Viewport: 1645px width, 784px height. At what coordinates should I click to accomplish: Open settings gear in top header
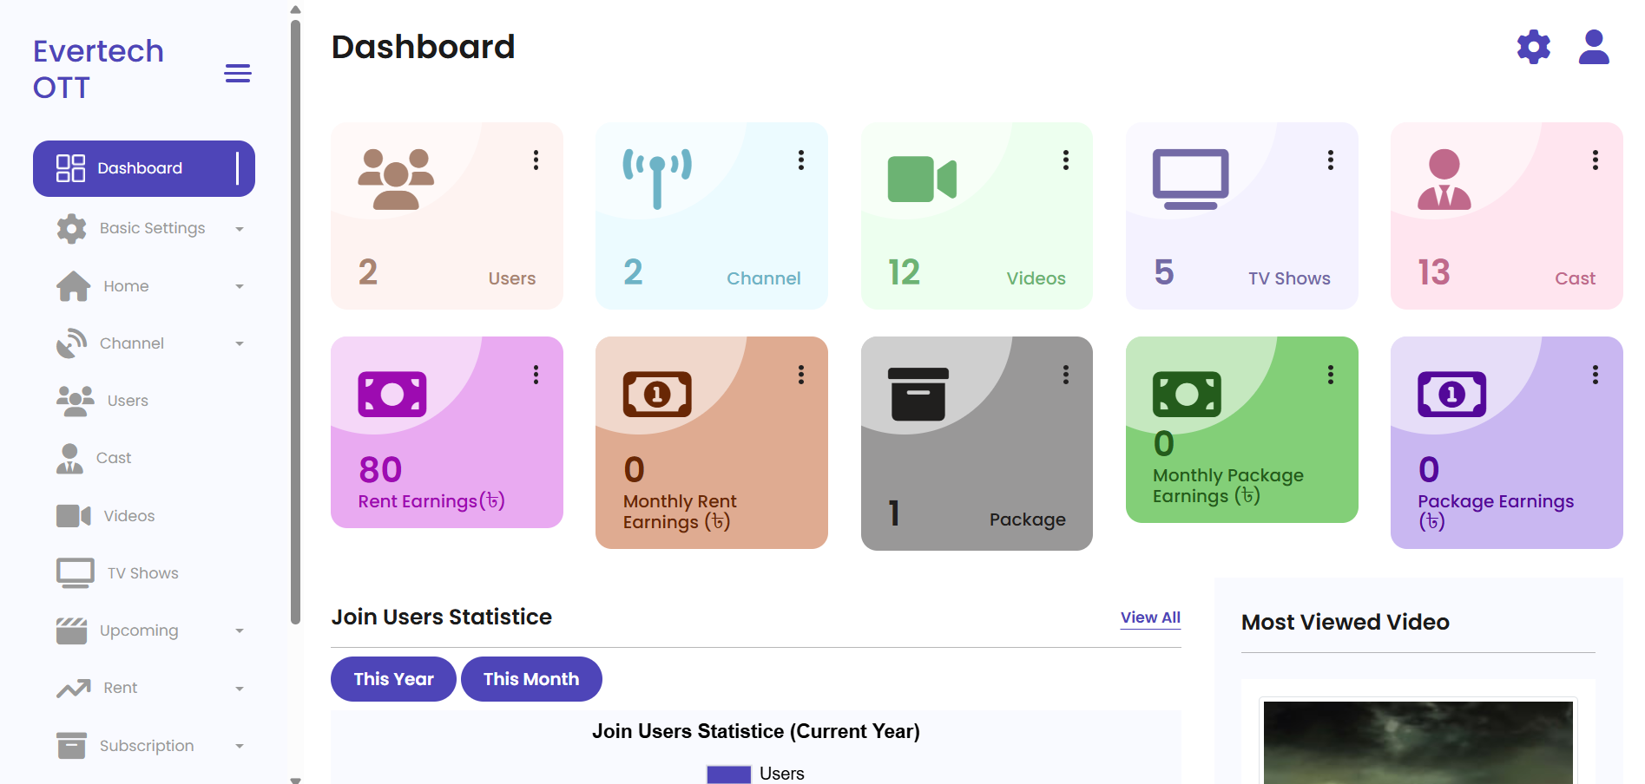(x=1533, y=47)
